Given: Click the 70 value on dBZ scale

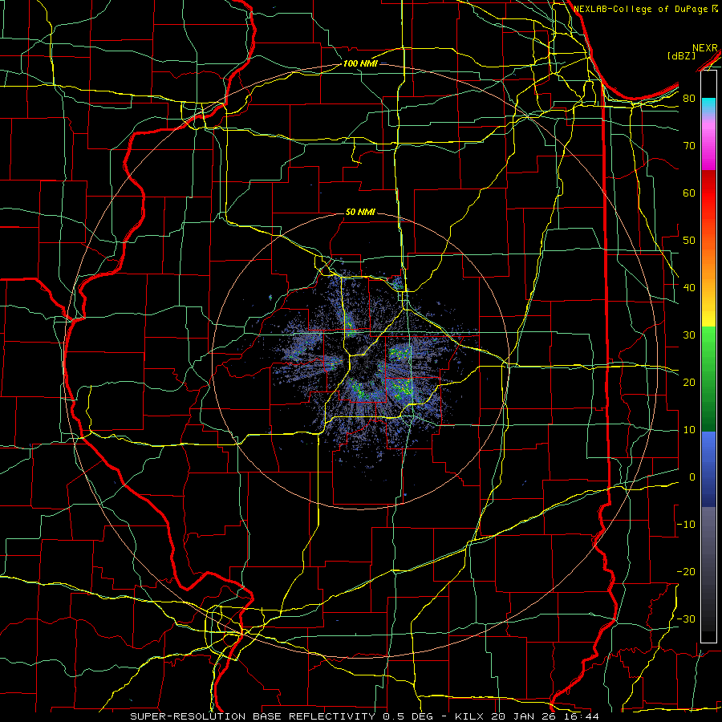Looking at the screenshot, I should point(689,146).
